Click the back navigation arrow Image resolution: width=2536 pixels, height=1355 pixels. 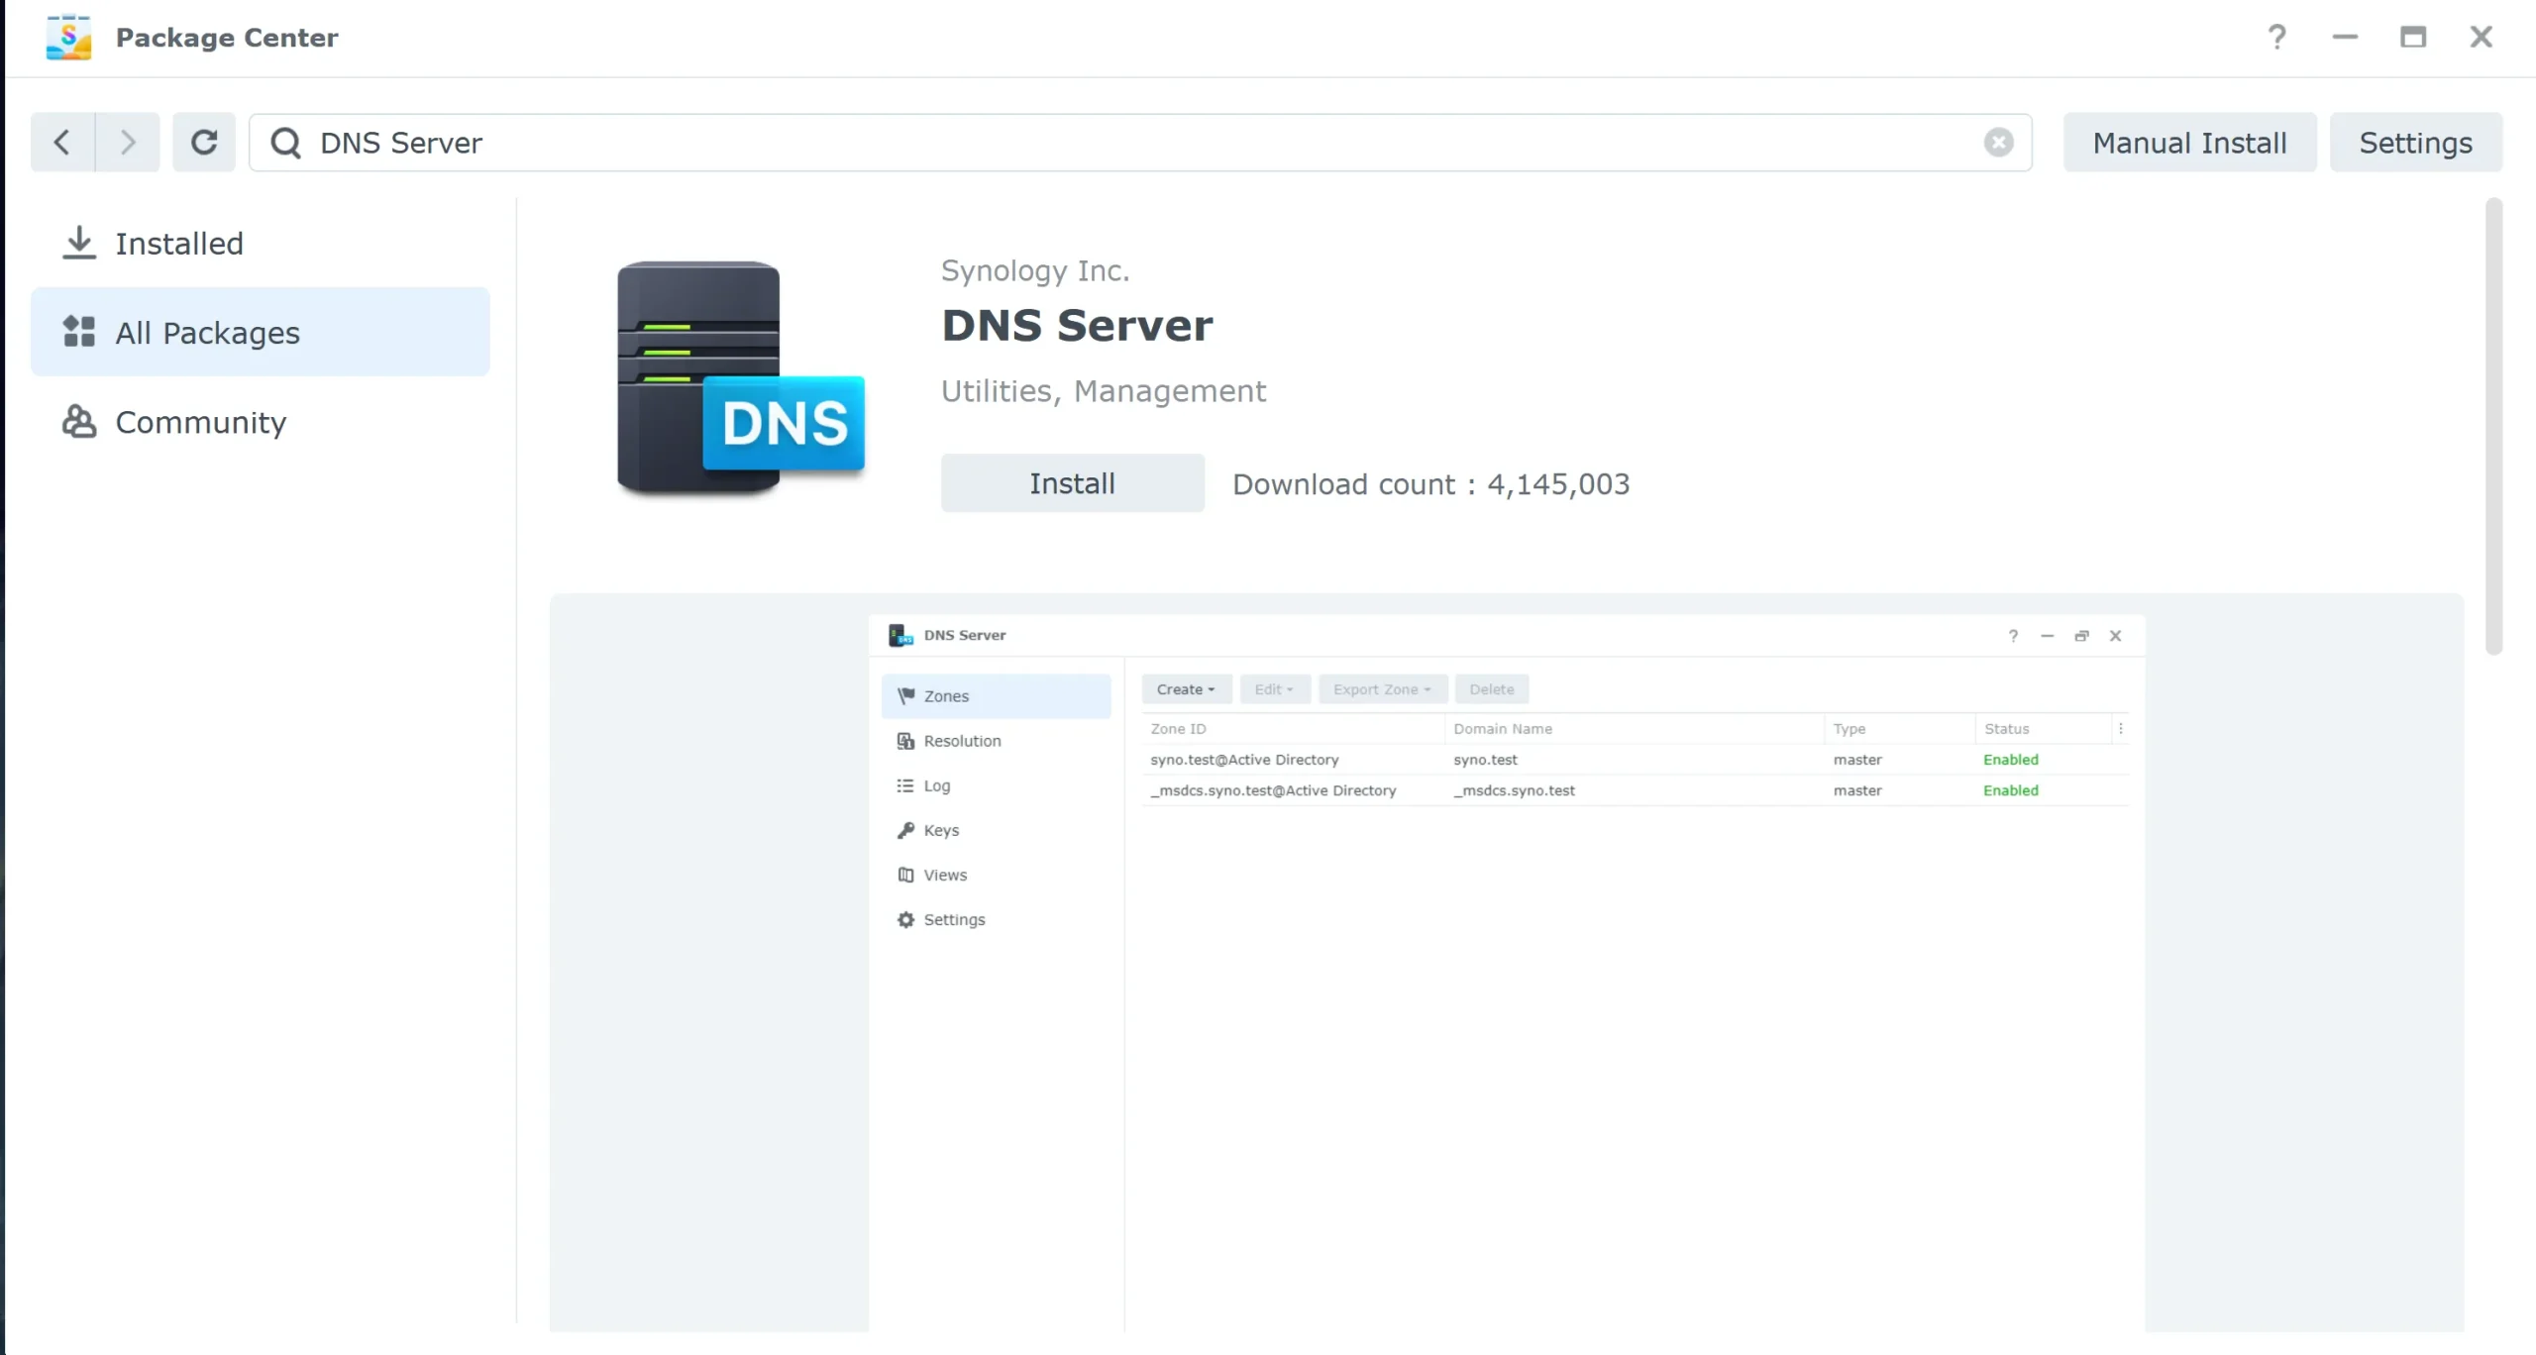click(60, 142)
